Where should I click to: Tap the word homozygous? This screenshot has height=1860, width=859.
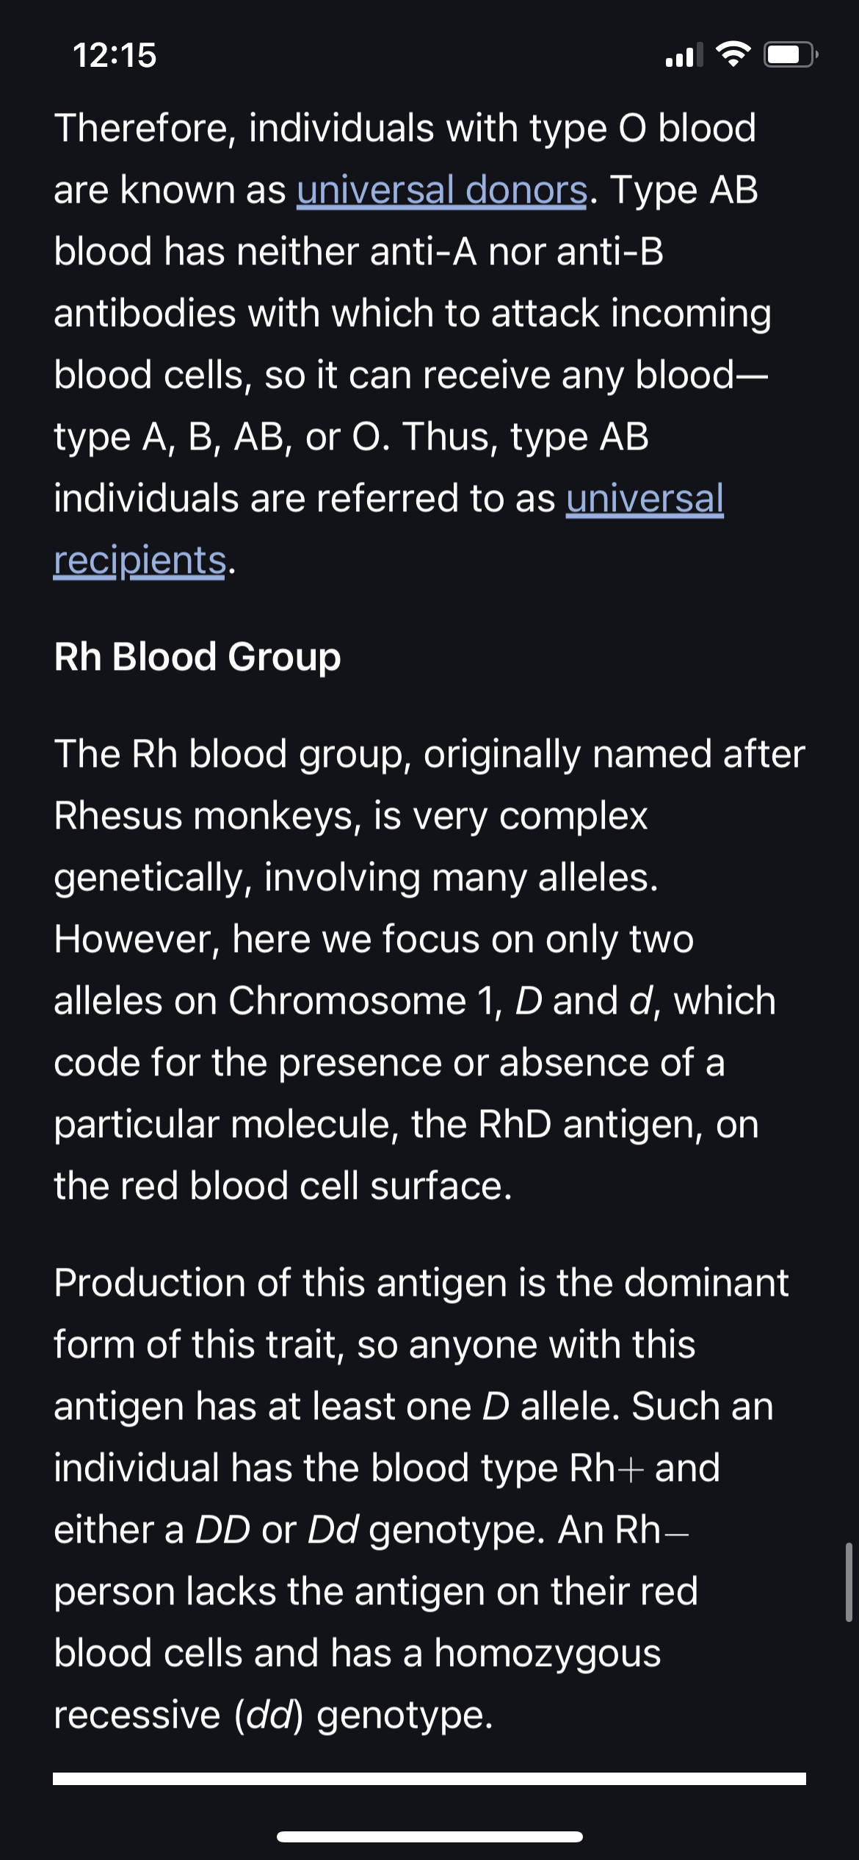pos(548,1654)
